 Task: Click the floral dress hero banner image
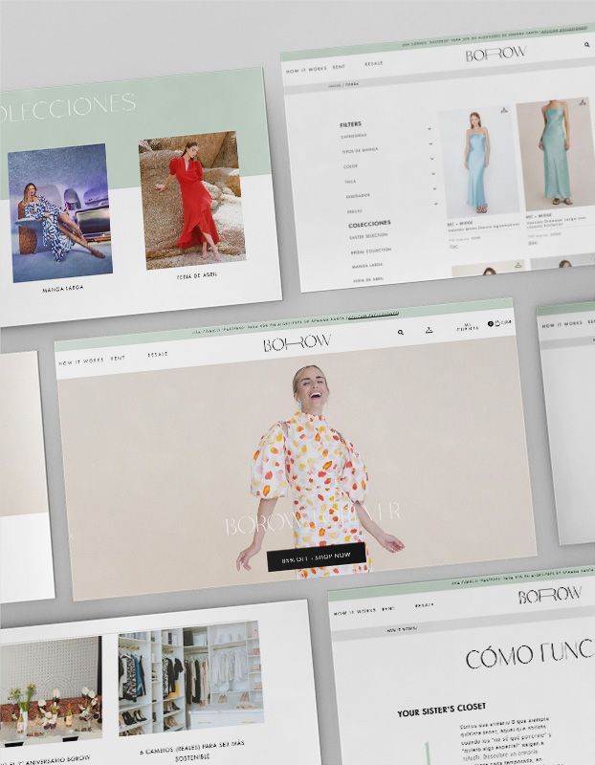(x=297, y=469)
